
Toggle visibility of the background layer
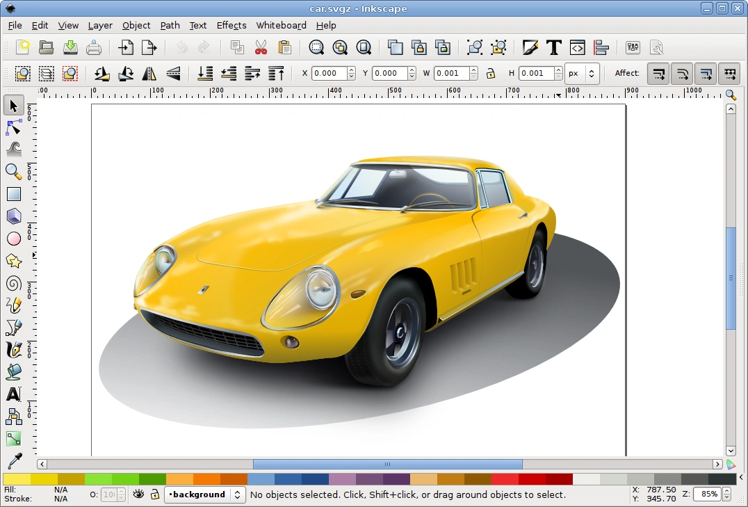coord(137,494)
